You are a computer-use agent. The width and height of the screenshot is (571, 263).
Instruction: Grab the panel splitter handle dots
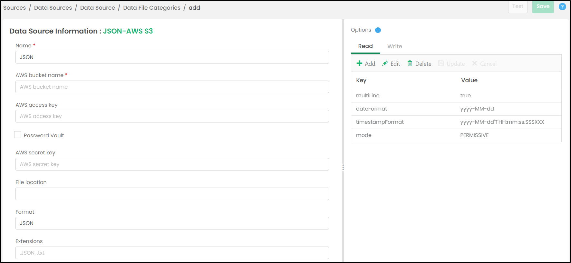pos(343,167)
